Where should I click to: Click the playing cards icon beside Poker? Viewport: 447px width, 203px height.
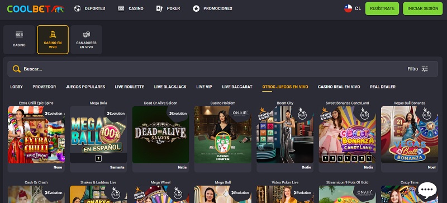(x=159, y=8)
